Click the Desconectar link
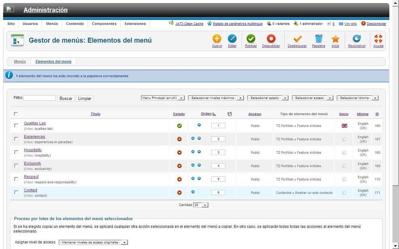This screenshot has width=399, height=249. coord(377,24)
